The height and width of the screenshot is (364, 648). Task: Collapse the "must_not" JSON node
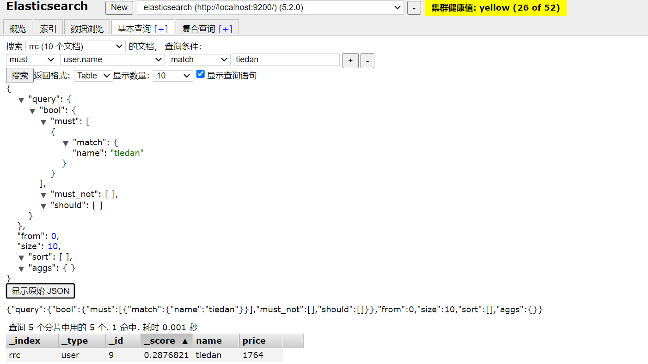click(43, 195)
